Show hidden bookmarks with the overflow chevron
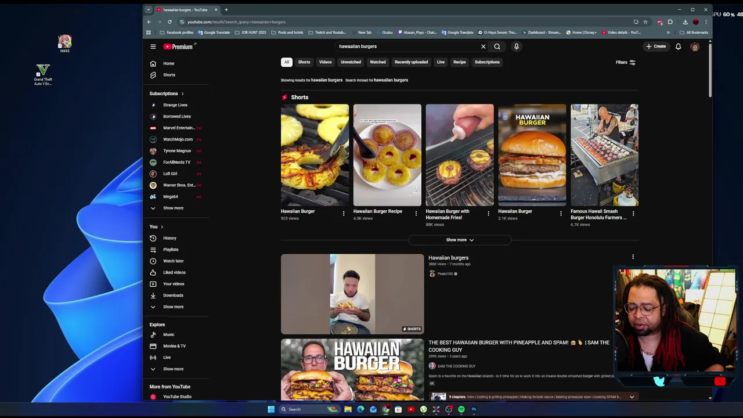 pyautogui.click(x=668, y=33)
